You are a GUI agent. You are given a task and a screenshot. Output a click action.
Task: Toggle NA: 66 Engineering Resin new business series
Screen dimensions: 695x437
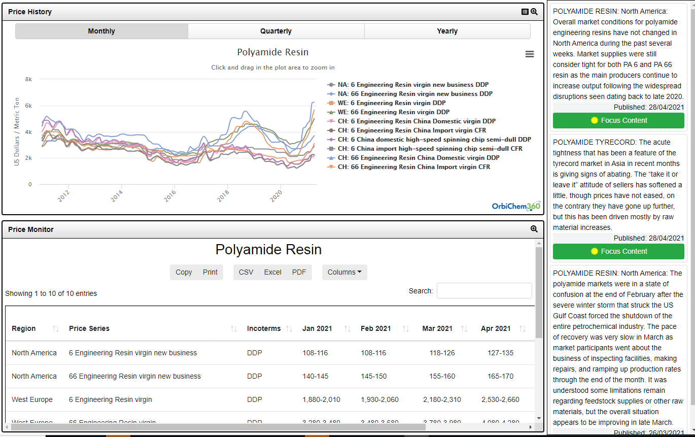point(410,94)
